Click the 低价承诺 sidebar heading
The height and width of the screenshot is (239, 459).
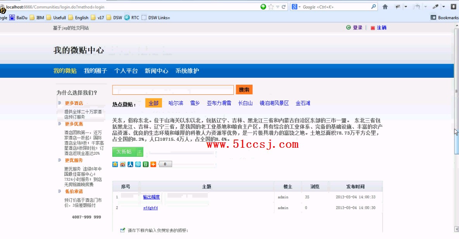74,191
